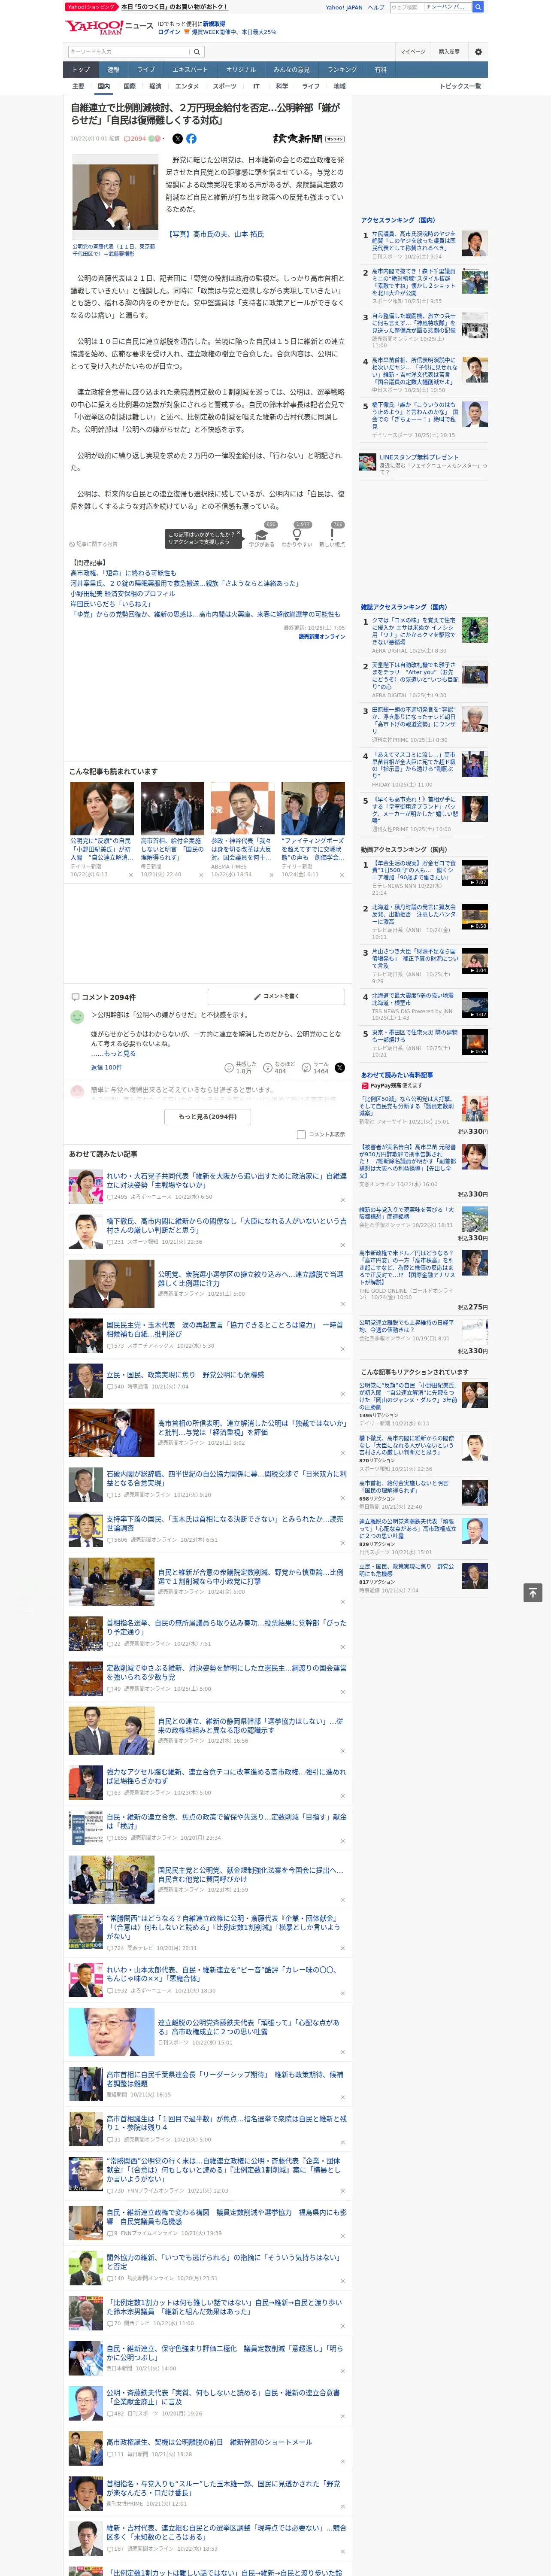Share article on X
Image resolution: width=551 pixels, height=2576 pixels.
178,139
